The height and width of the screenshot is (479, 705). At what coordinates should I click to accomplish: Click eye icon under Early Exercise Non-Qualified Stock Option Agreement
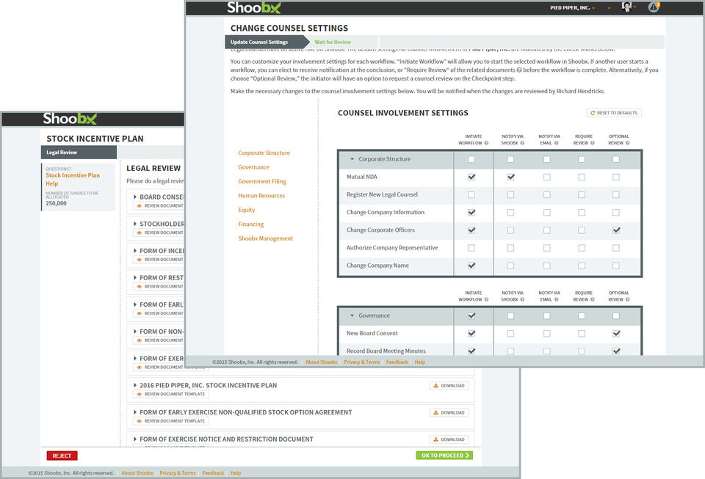140,422
